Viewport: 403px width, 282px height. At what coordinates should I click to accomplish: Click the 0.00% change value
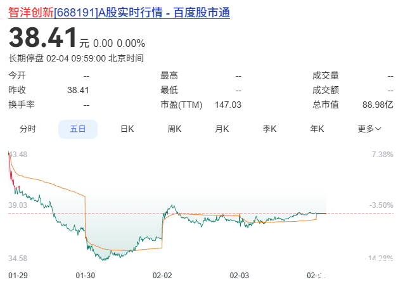point(131,44)
